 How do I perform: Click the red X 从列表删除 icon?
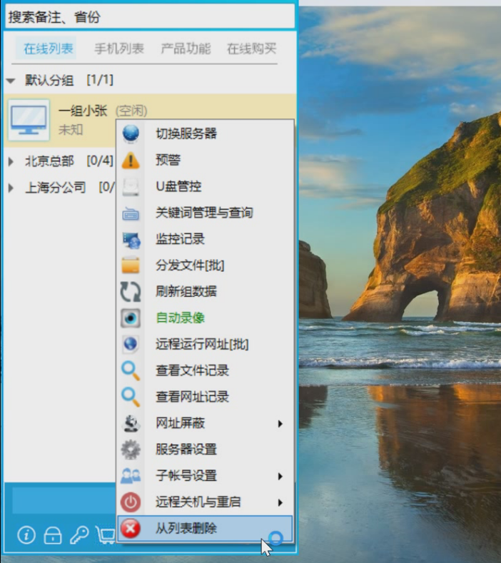click(x=131, y=529)
